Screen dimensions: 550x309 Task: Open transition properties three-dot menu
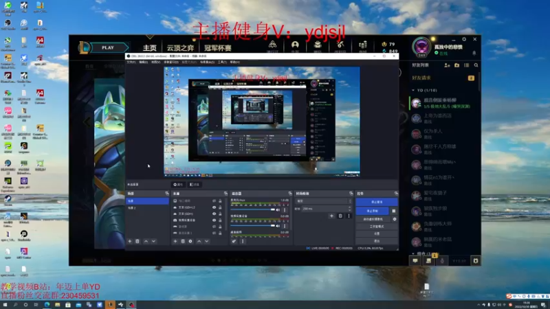click(x=349, y=216)
